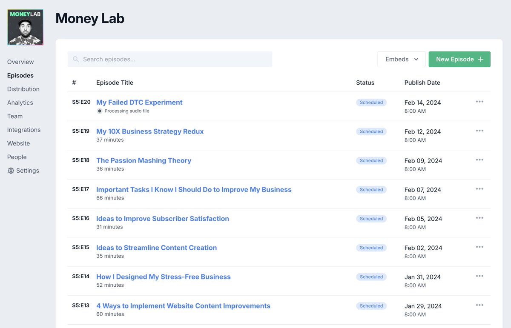Open options menu for My 10X Business Strategy Redux
This screenshot has height=328, width=511.
click(x=479, y=131)
